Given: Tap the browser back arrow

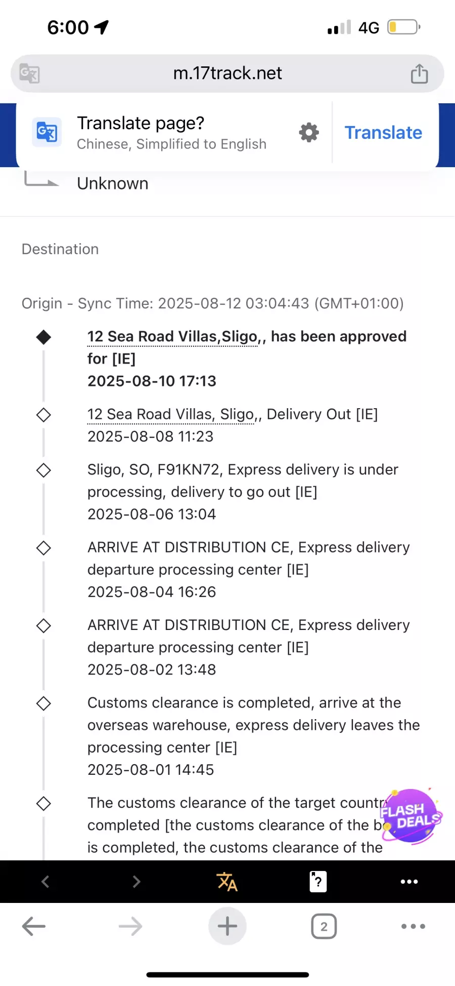Looking at the screenshot, I should click(34, 927).
